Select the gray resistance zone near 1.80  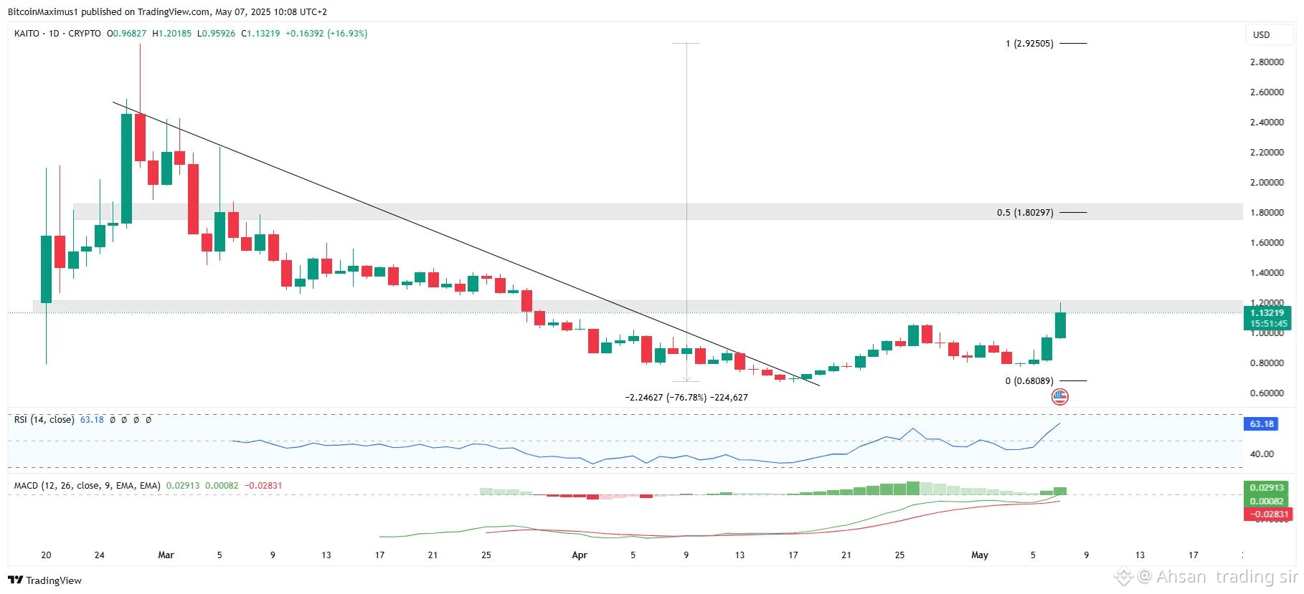click(x=658, y=211)
